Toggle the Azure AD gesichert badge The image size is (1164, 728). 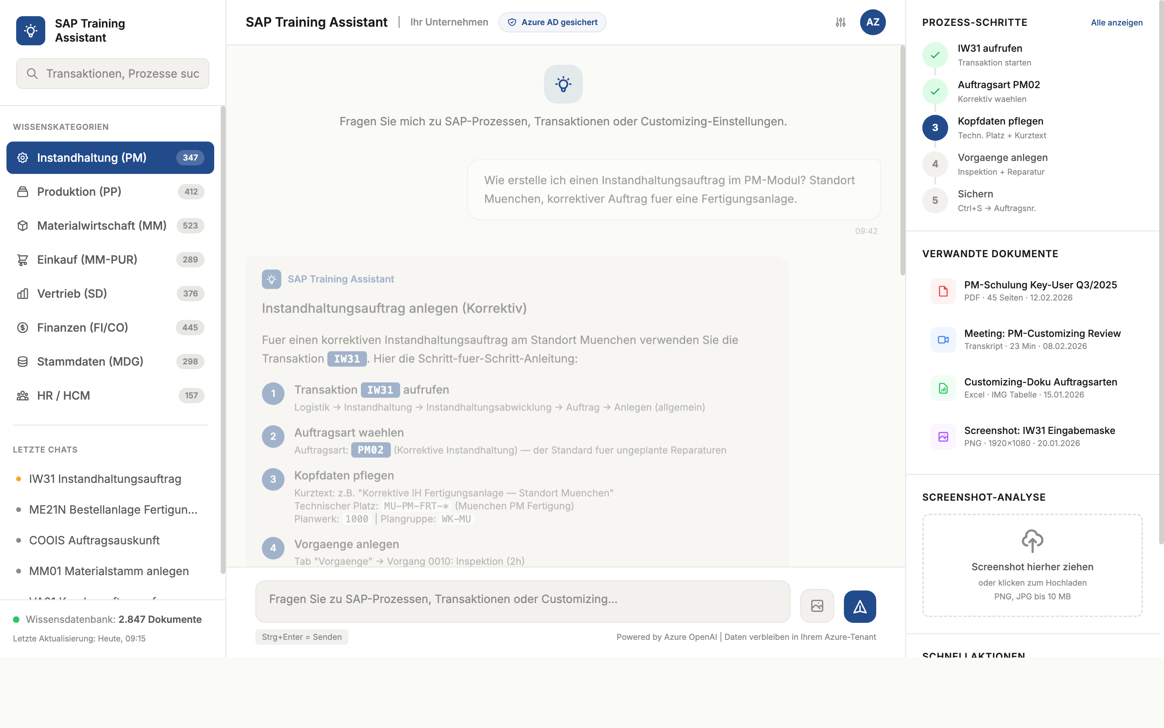pos(552,22)
